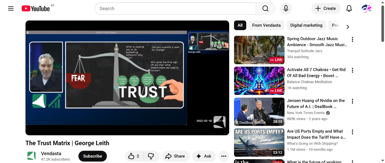Click the Create button
Image resolution: width=385 pixels, height=163 pixels.
point(326,8)
